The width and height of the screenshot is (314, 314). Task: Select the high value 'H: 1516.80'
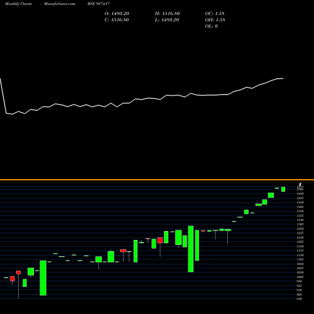[x=167, y=14]
